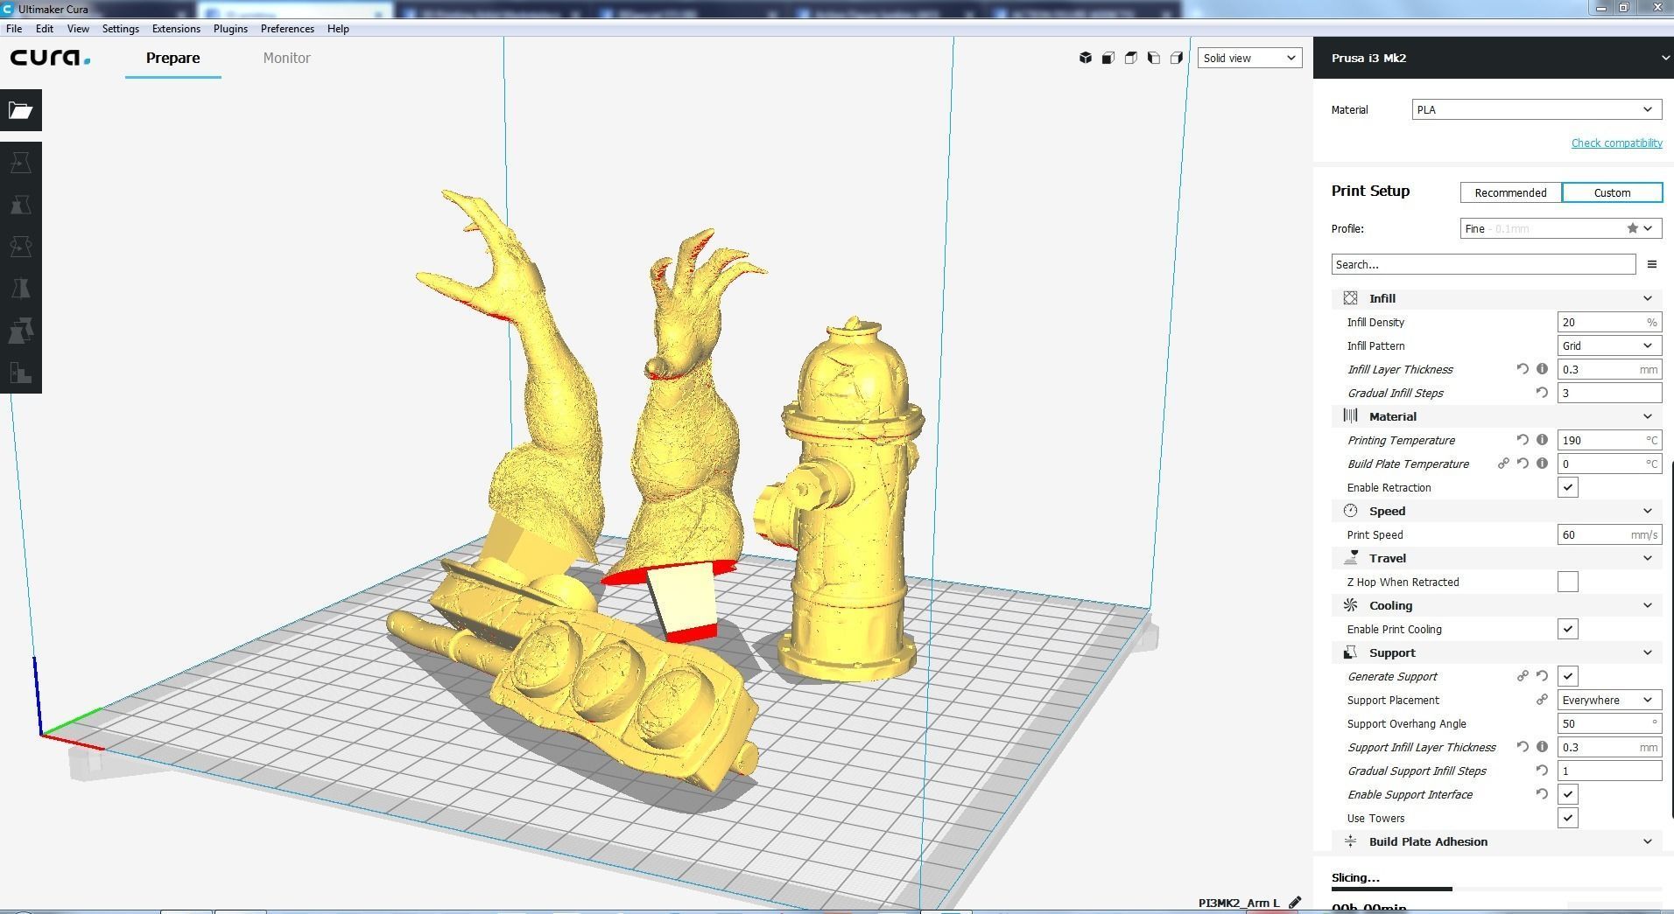Toggle Enable Support Interface checkbox
1674x914 pixels.
point(1567,794)
